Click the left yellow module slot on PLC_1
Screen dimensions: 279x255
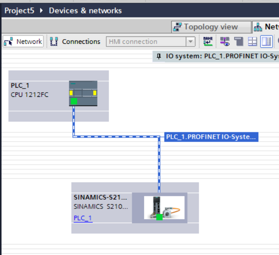click(71, 93)
